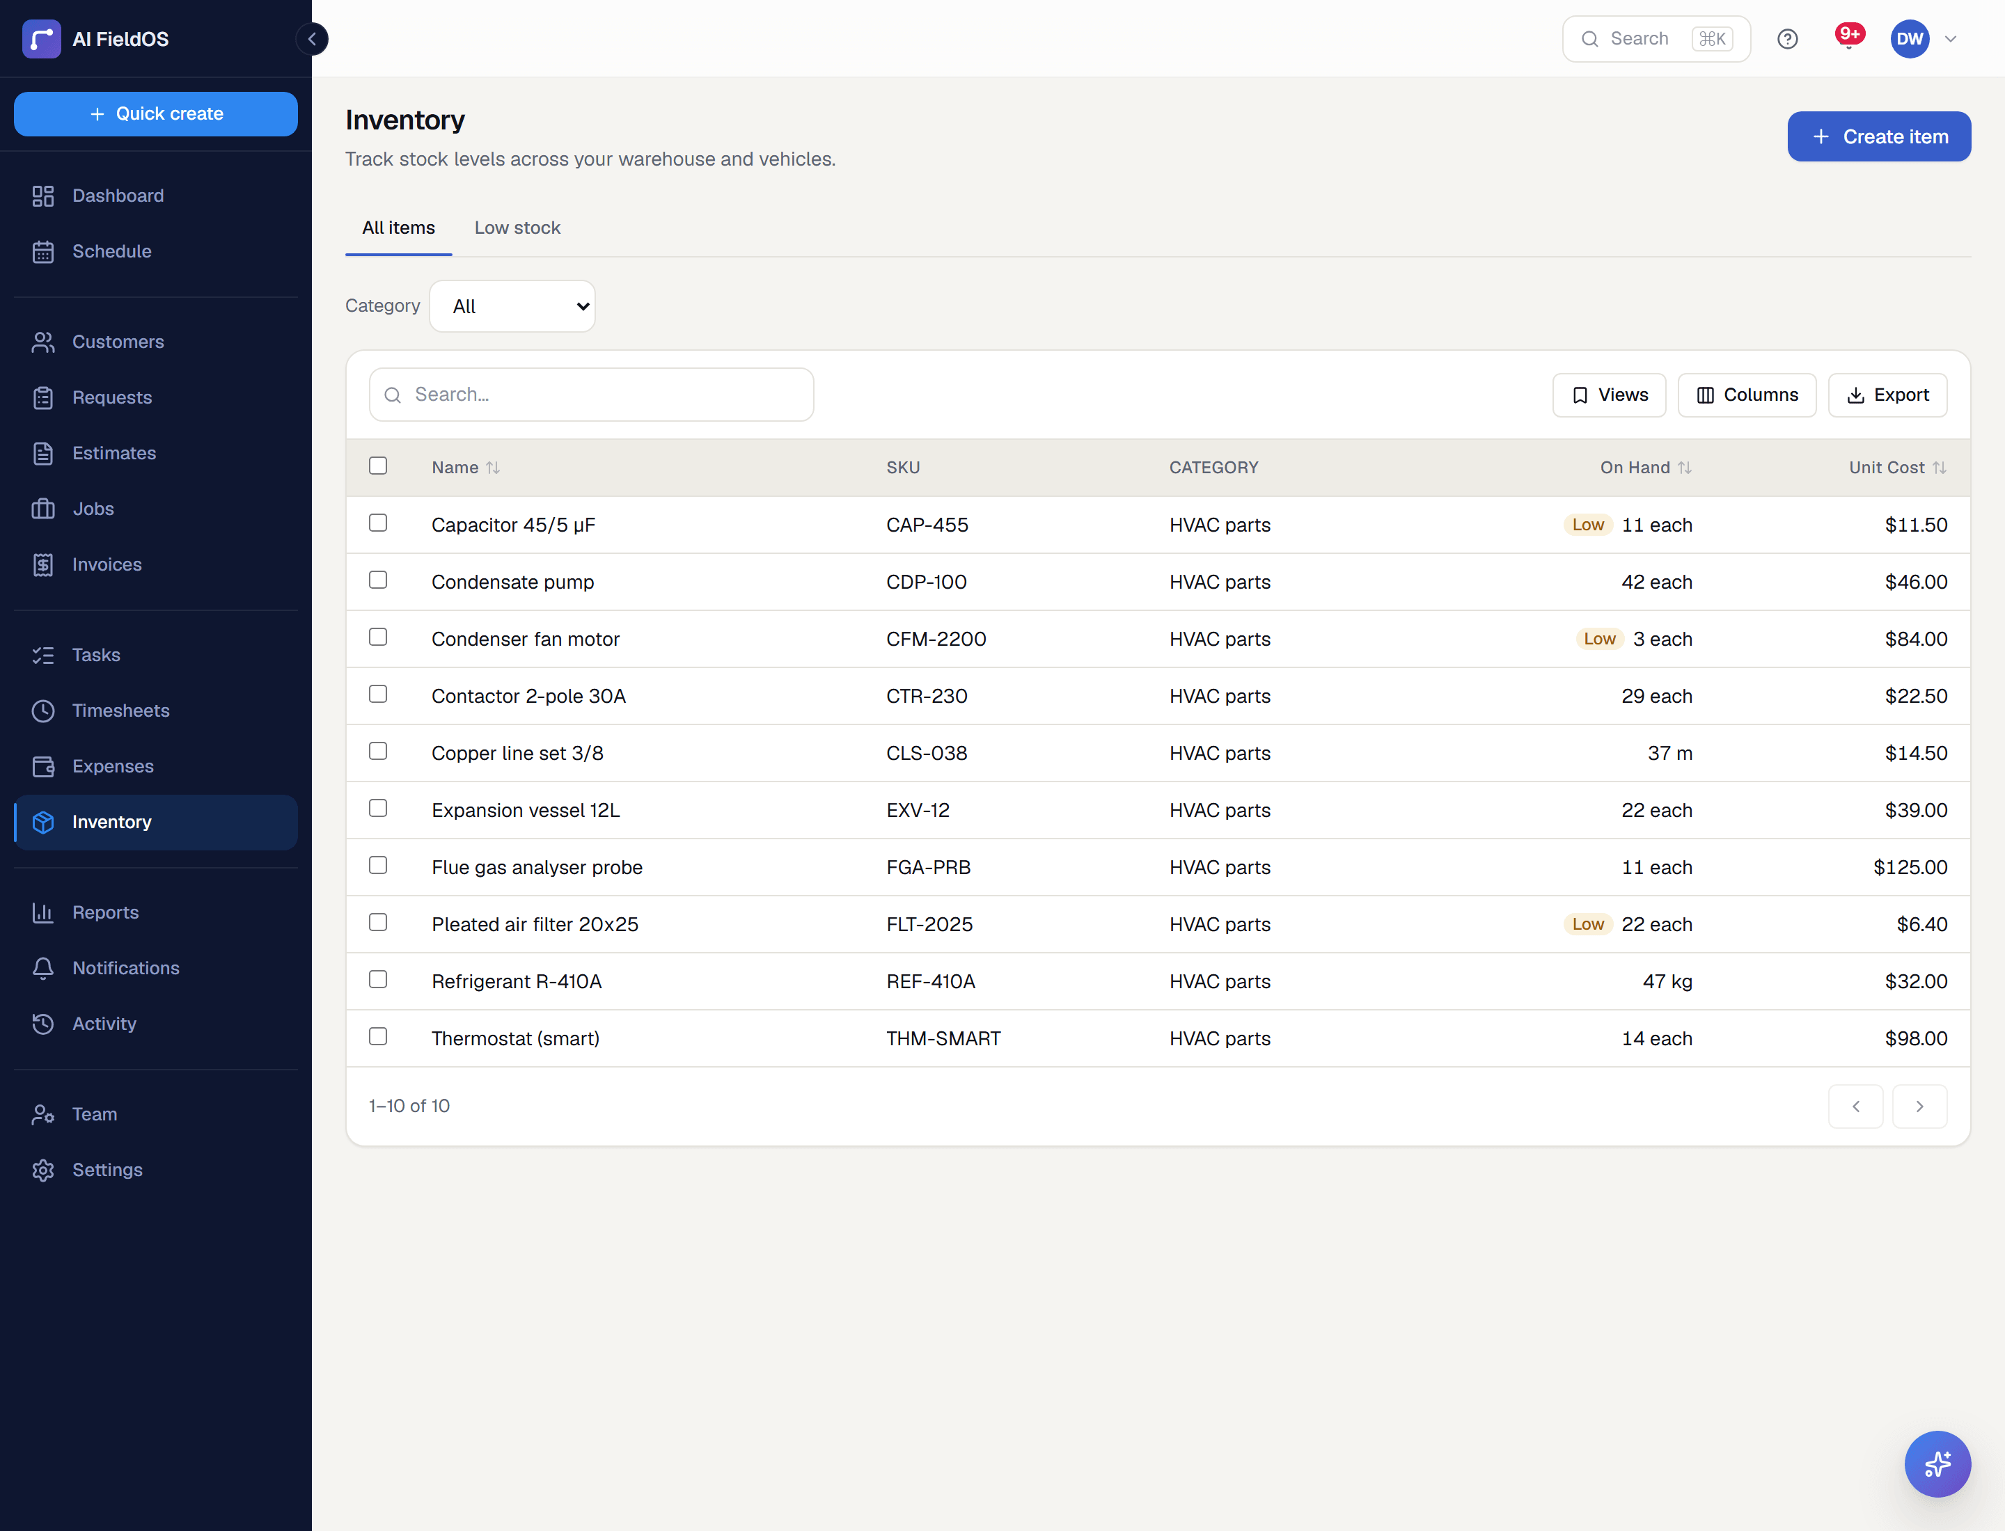Expand the DW user account menu
This screenshot has height=1531, width=2005.
pyautogui.click(x=1925, y=39)
